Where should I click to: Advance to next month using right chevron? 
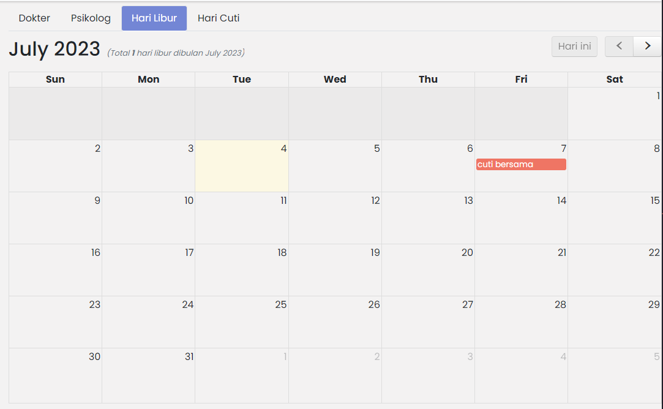tap(647, 47)
